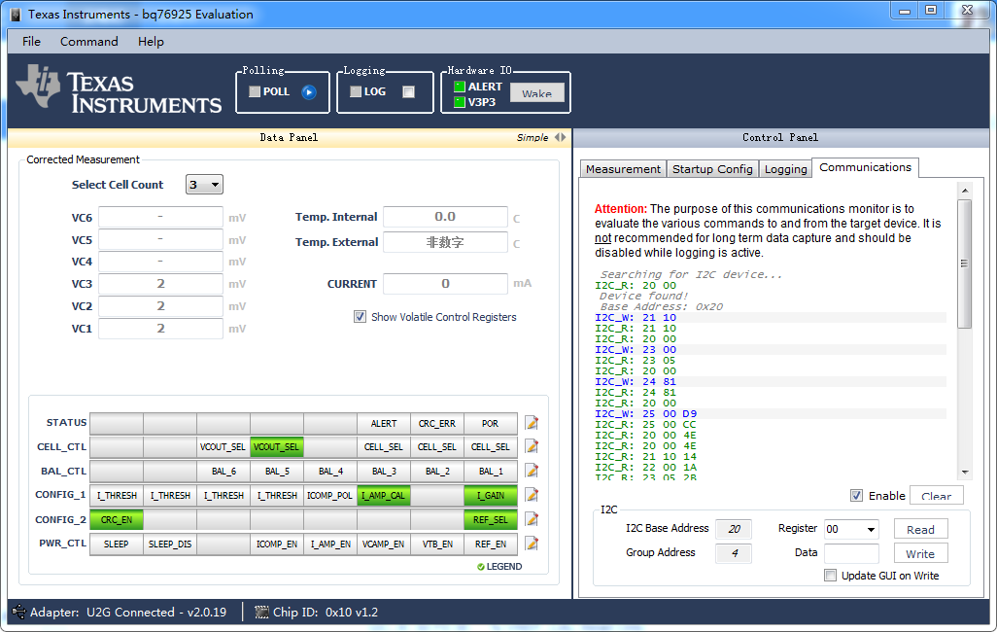The width and height of the screenshot is (997, 632).
Task: Toggle the CRC_ERR bit in STATUS
Action: 437,423
